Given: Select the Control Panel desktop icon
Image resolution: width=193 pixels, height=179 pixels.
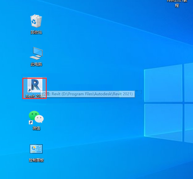Looking at the screenshot, I should click(36, 149).
